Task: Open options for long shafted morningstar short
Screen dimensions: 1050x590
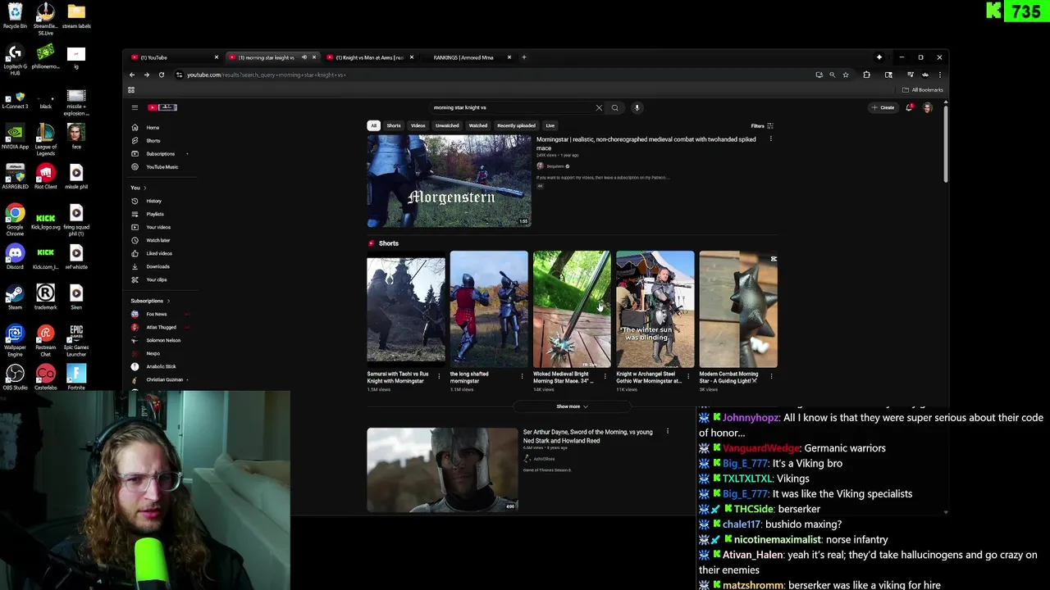Action: (522, 376)
